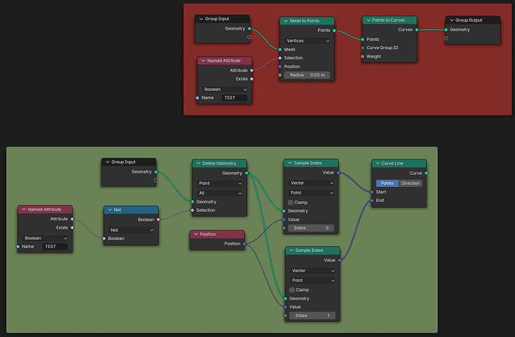Click the Exists socket in green frame

tap(72, 227)
